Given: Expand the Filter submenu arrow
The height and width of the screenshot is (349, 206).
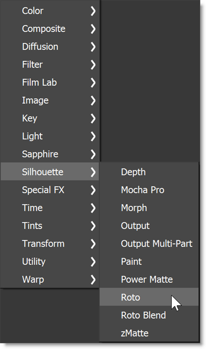Looking at the screenshot, I should [93, 65].
